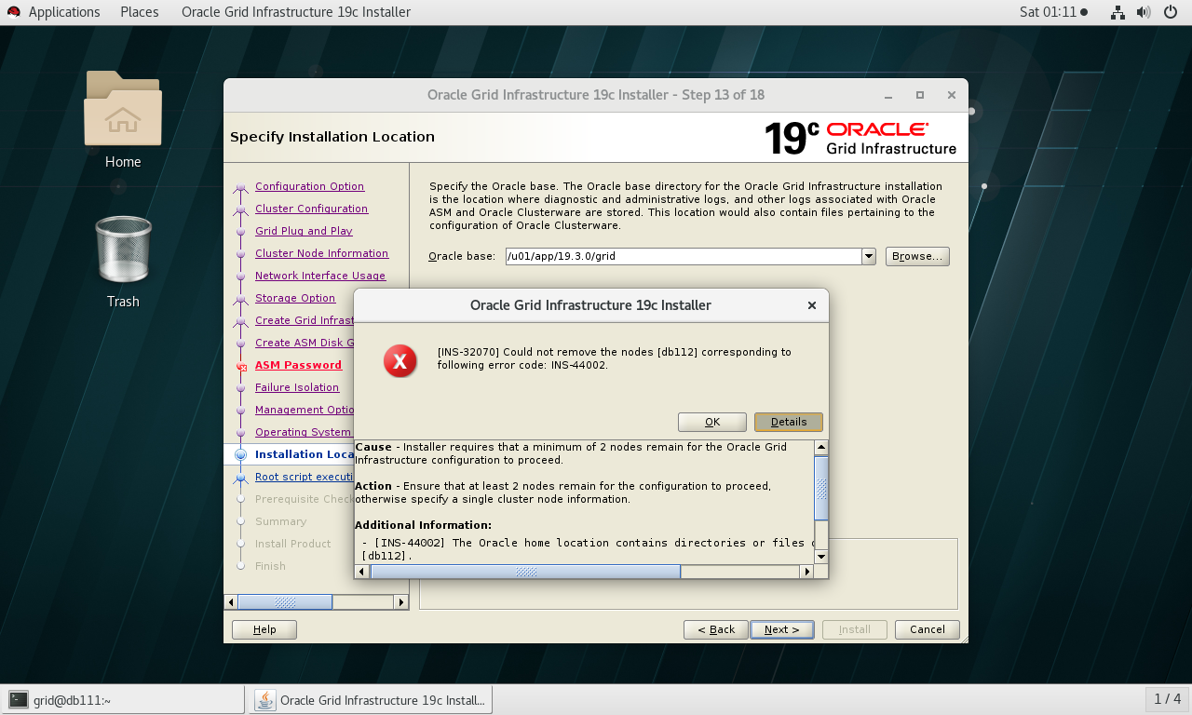Switch to the grid@db111 terminal in taskbar
This screenshot has width=1192, height=715.
coord(123,700)
